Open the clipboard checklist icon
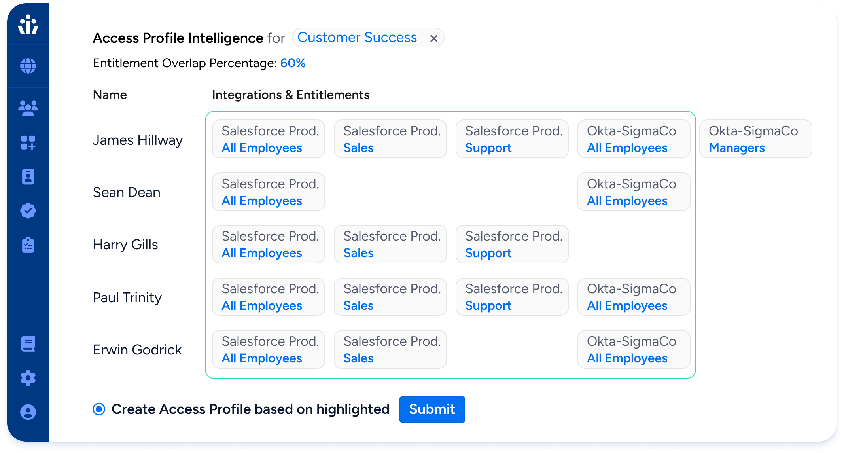This screenshot has width=844, height=453. tap(28, 245)
